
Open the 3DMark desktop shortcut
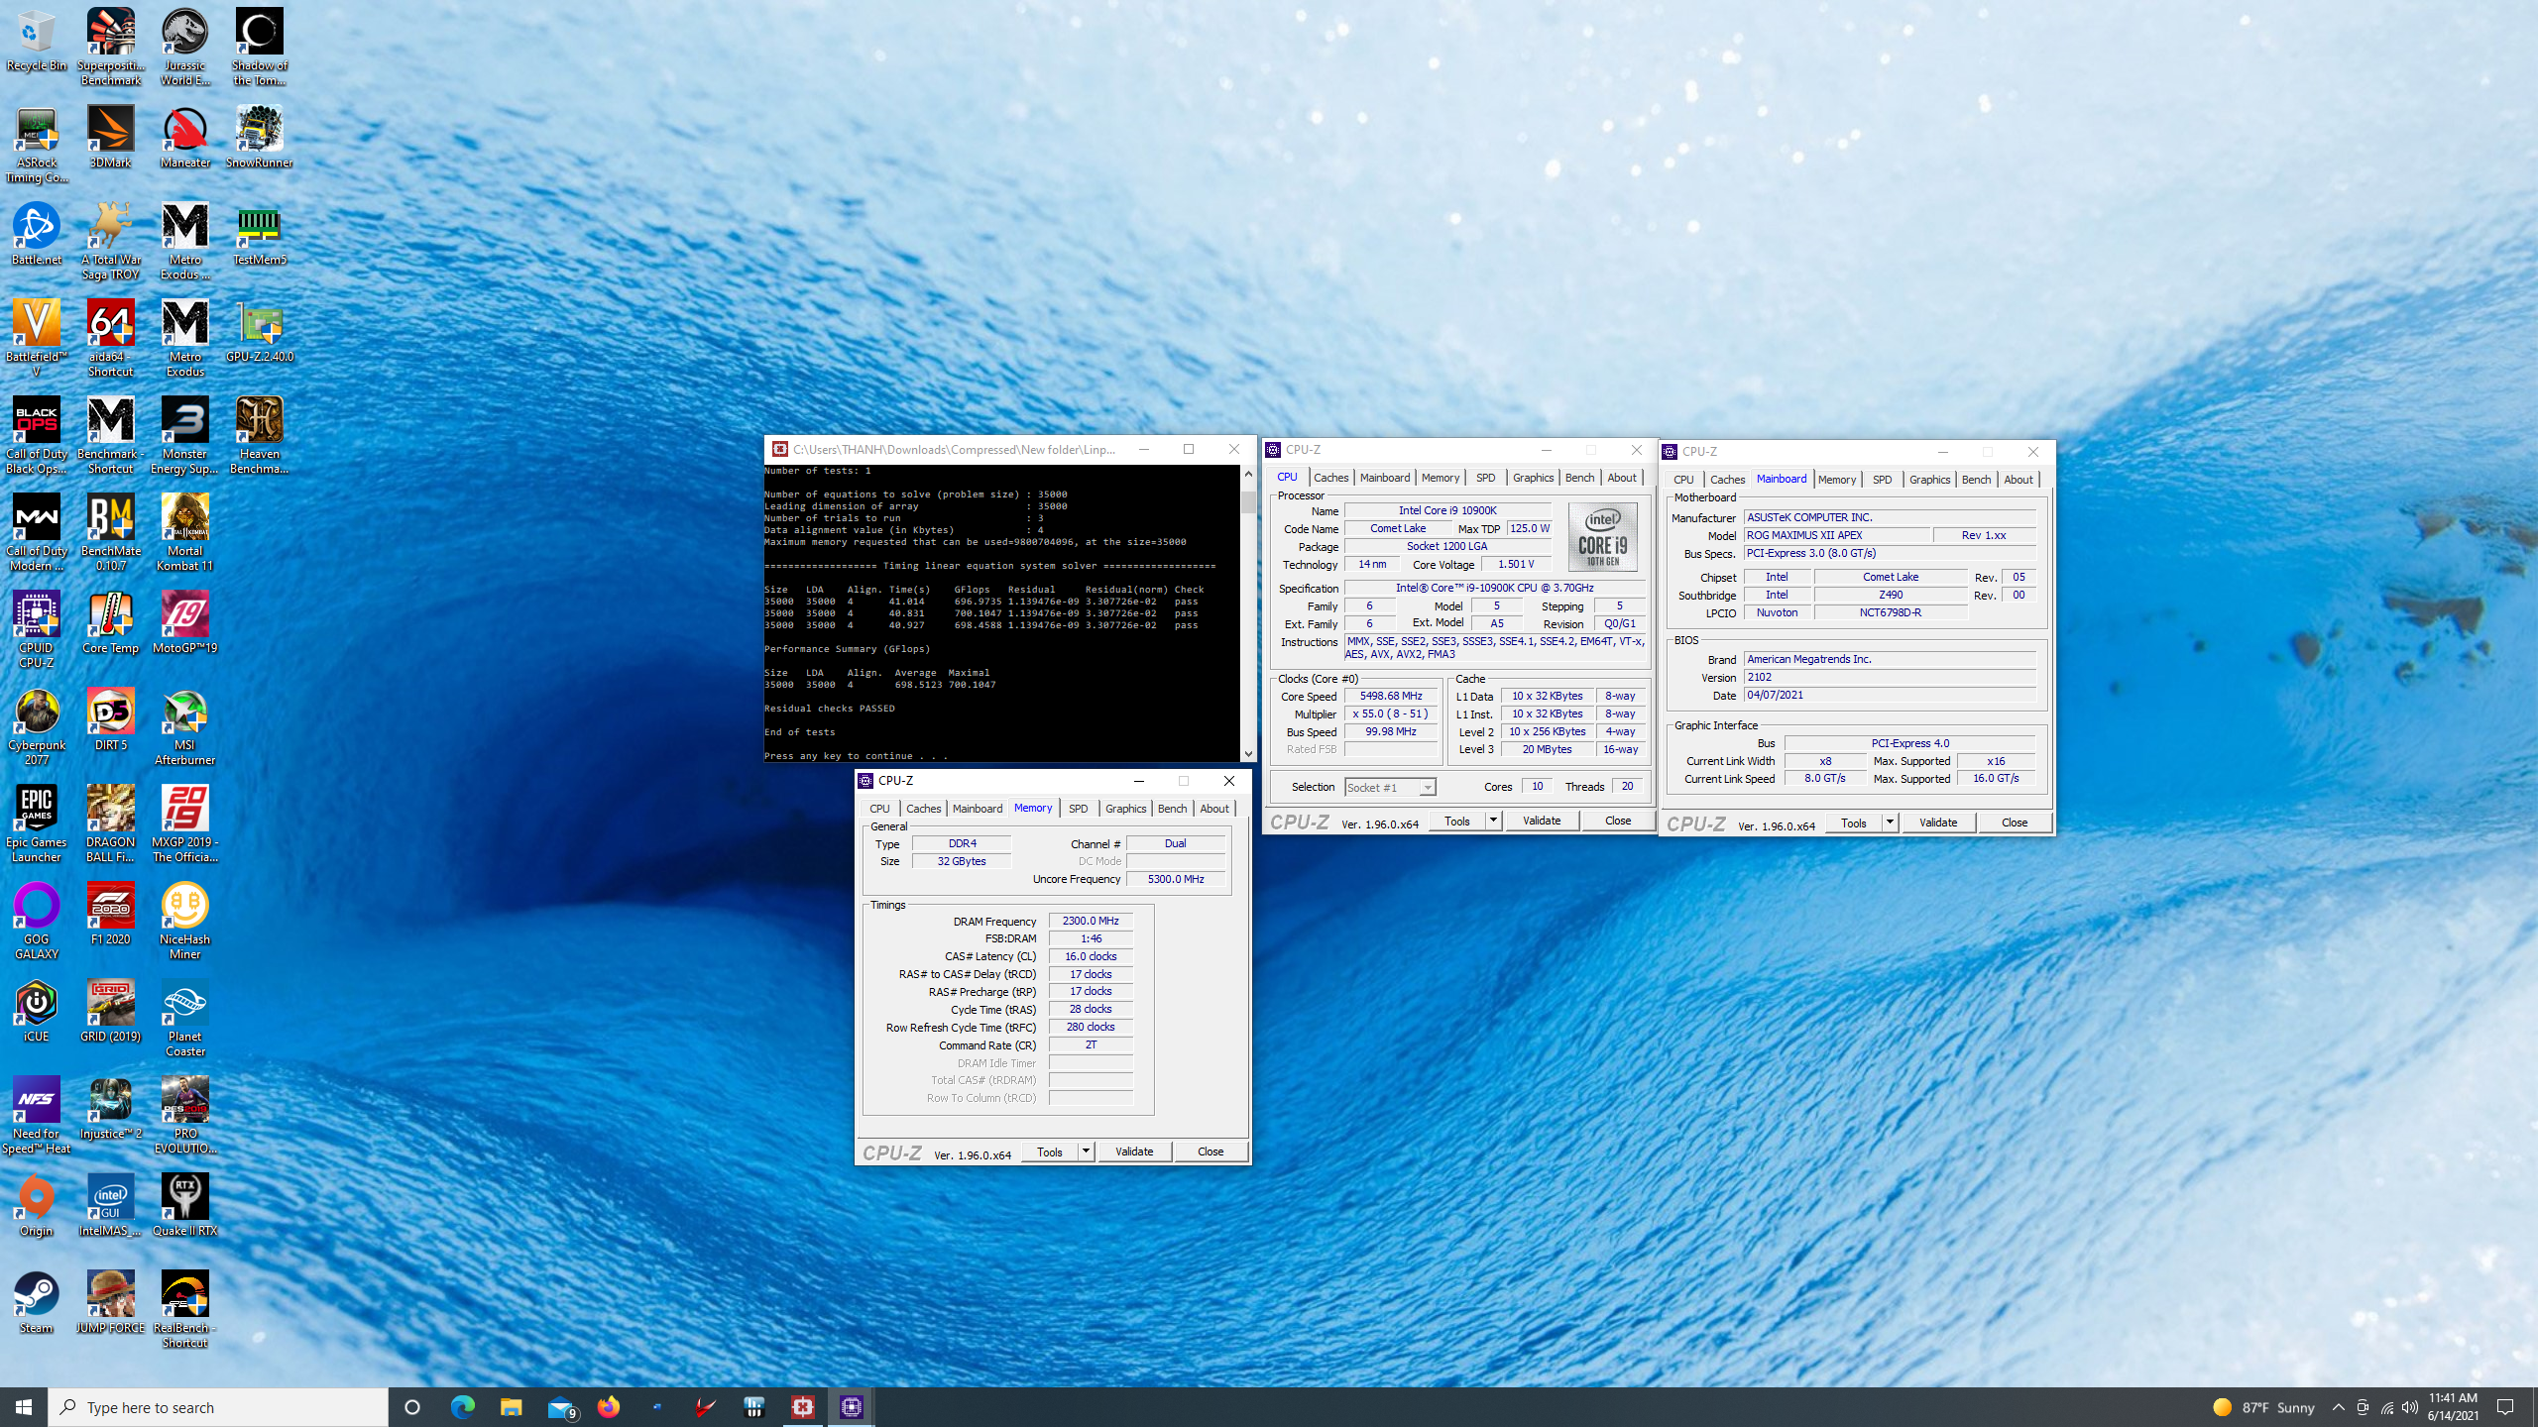pyautogui.click(x=110, y=137)
